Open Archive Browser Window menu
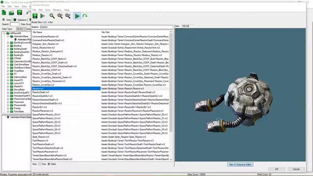 pos(57,10)
